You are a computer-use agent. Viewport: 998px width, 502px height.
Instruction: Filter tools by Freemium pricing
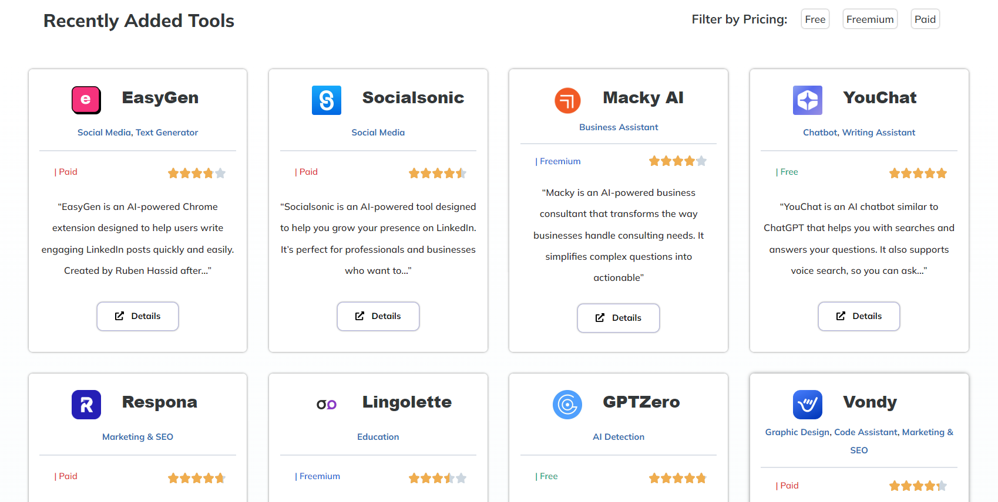tap(870, 19)
